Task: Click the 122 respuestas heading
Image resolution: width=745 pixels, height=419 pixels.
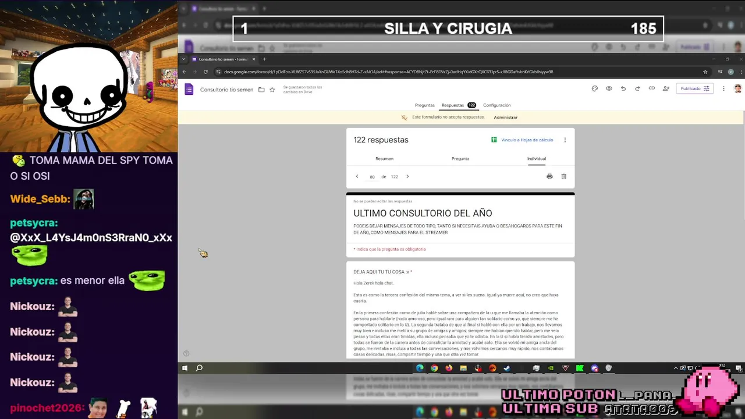Action: pos(381,140)
